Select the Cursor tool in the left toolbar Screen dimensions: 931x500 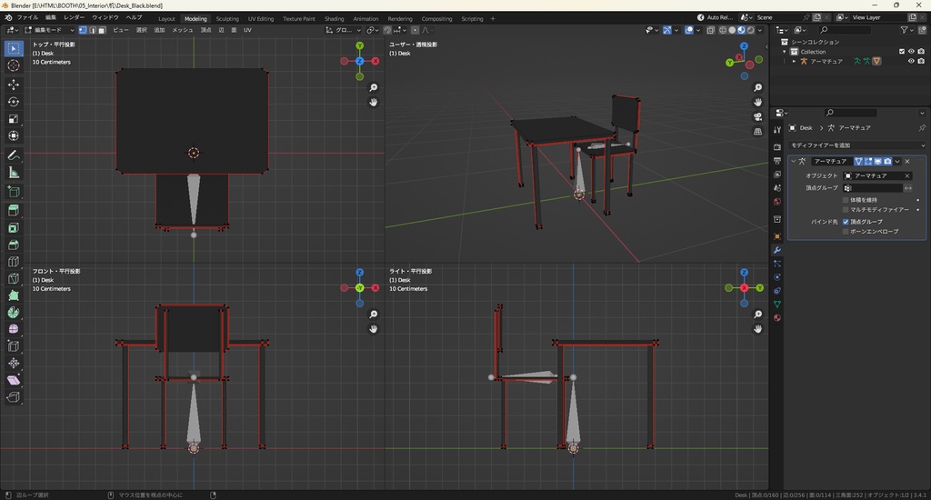[14, 65]
